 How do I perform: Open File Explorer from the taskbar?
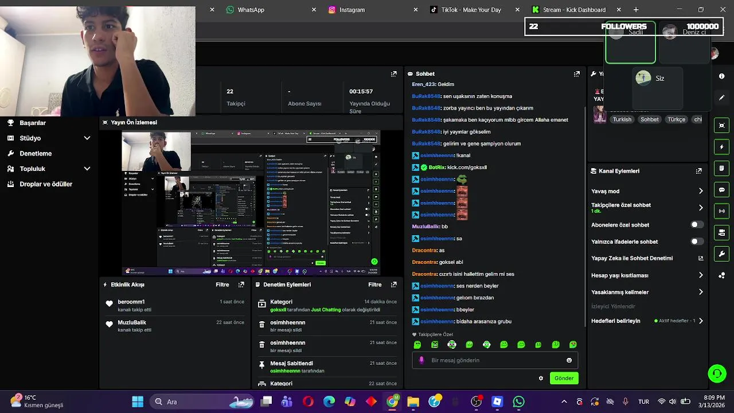click(413, 402)
